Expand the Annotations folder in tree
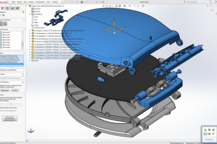The image size is (217, 144). coord(30,14)
